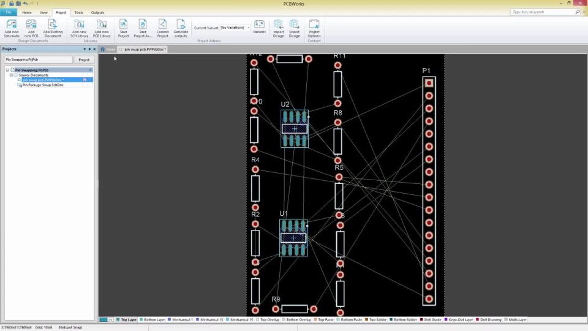Viewport: 588px width, 331px height.
Task: Select the Drill Drawing layer tab
Action: 488,320
